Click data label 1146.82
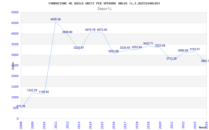Image resolution: width=209 pixels, height=130 pixels. click(44, 92)
